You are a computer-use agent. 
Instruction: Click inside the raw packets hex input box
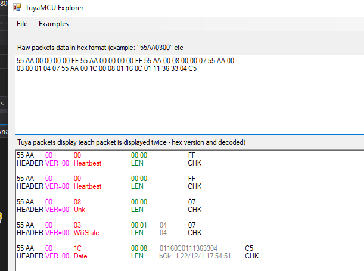pos(189,95)
